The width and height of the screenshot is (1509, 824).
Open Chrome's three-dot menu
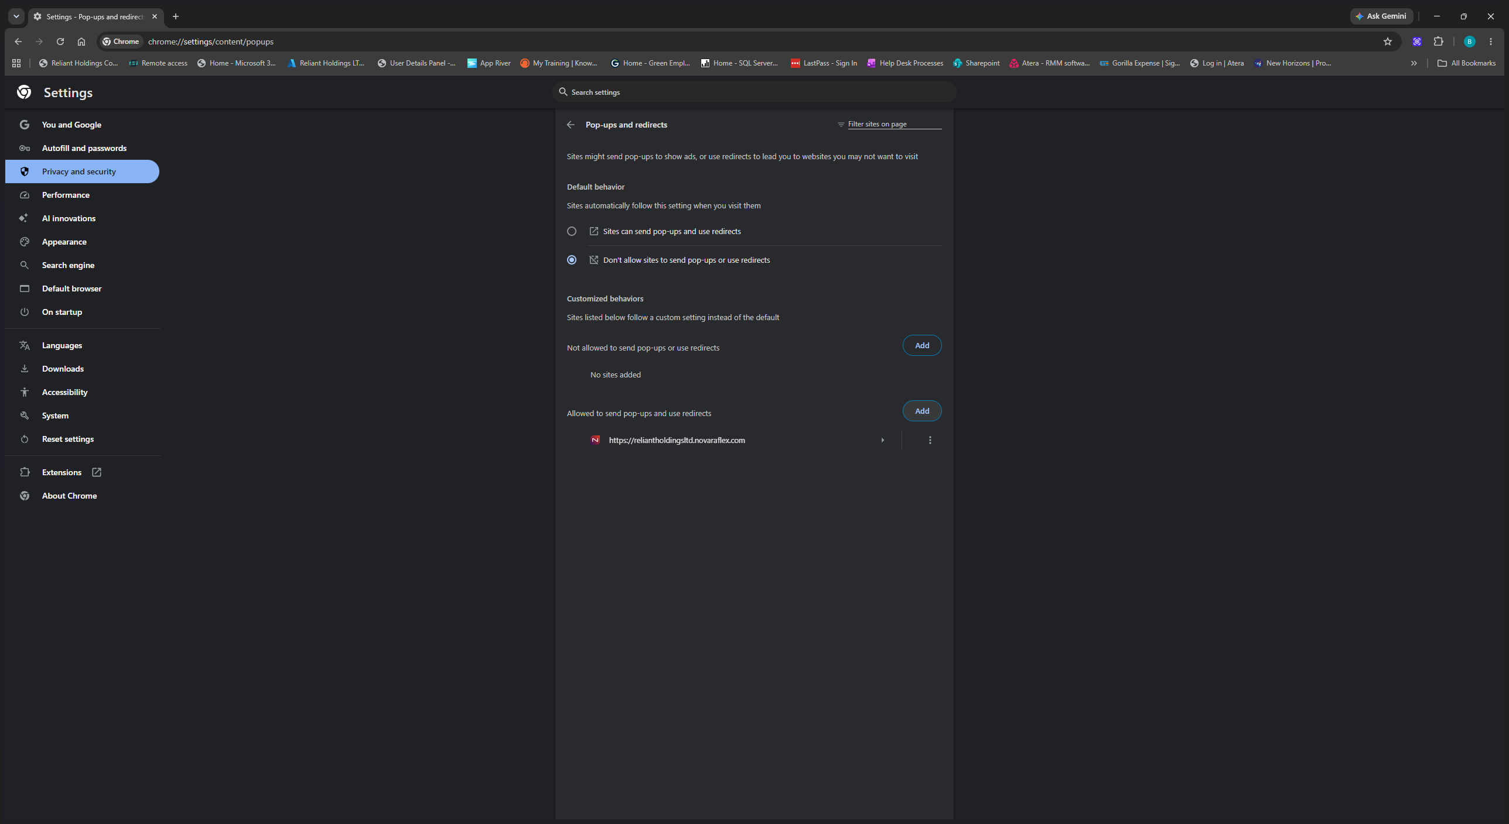click(x=1491, y=42)
